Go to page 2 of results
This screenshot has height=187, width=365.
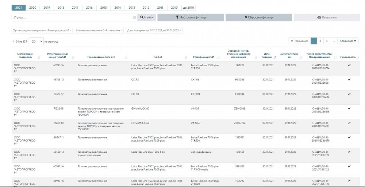[x=320, y=41]
